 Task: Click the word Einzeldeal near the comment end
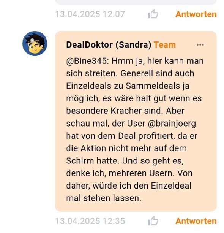coord(171,186)
